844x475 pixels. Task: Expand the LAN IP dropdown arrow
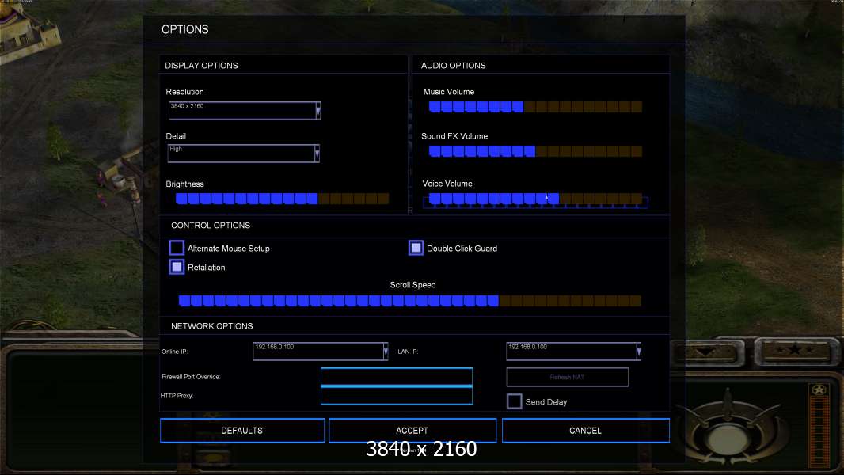pyautogui.click(x=638, y=351)
